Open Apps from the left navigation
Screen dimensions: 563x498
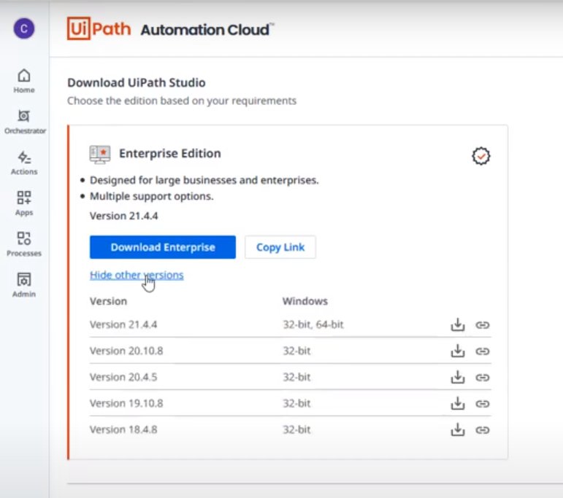tap(24, 203)
